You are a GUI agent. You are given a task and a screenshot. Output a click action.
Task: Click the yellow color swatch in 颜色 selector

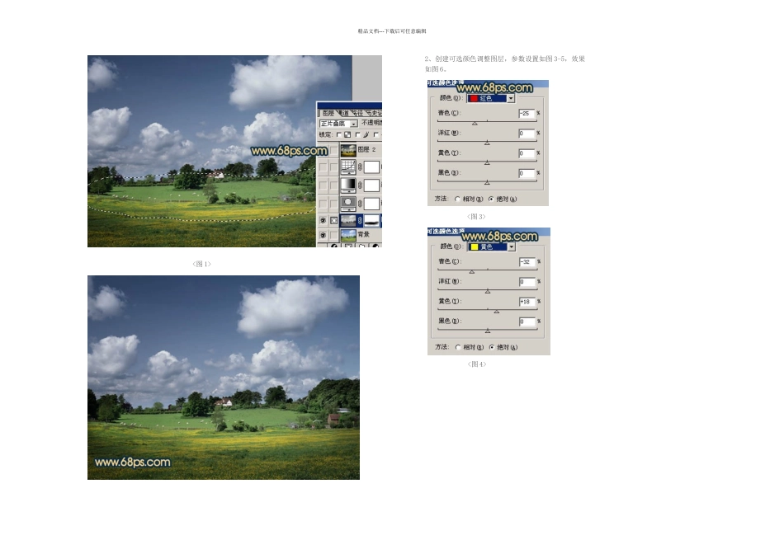tap(475, 246)
